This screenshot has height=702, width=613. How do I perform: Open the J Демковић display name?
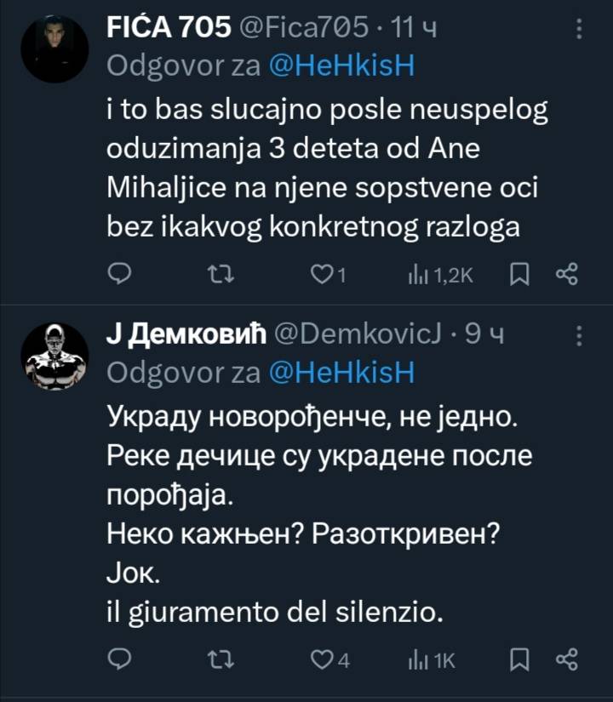[x=184, y=335]
